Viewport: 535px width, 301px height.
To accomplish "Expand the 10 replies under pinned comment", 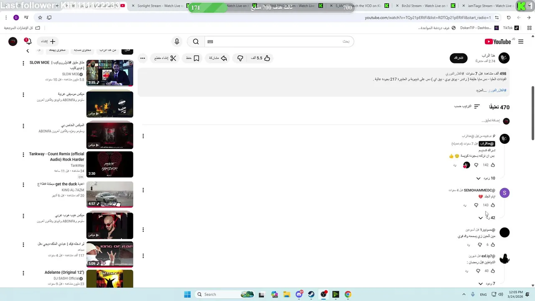I will tap(486, 178).
